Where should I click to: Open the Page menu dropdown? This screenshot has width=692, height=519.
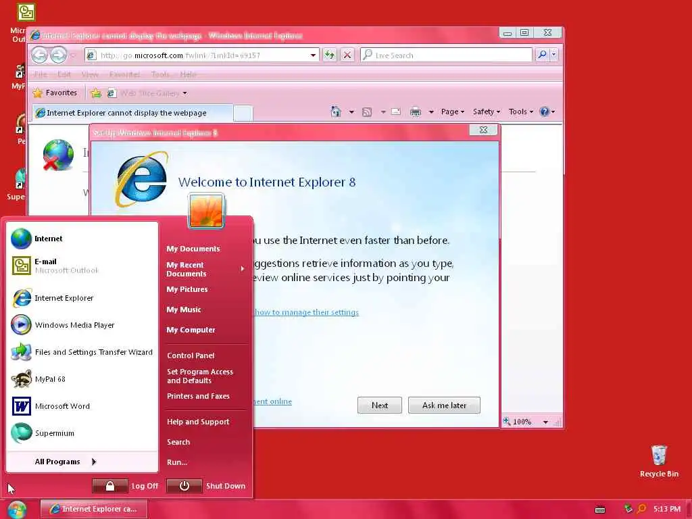coord(452,112)
